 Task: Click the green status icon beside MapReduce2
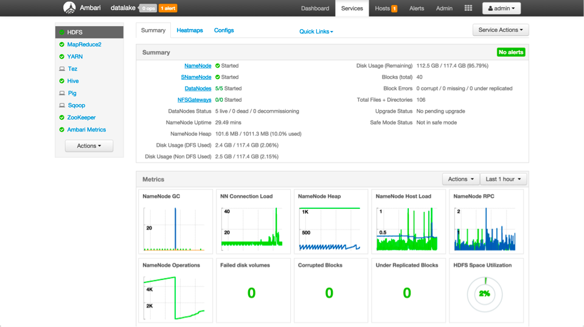pyautogui.click(x=62, y=44)
